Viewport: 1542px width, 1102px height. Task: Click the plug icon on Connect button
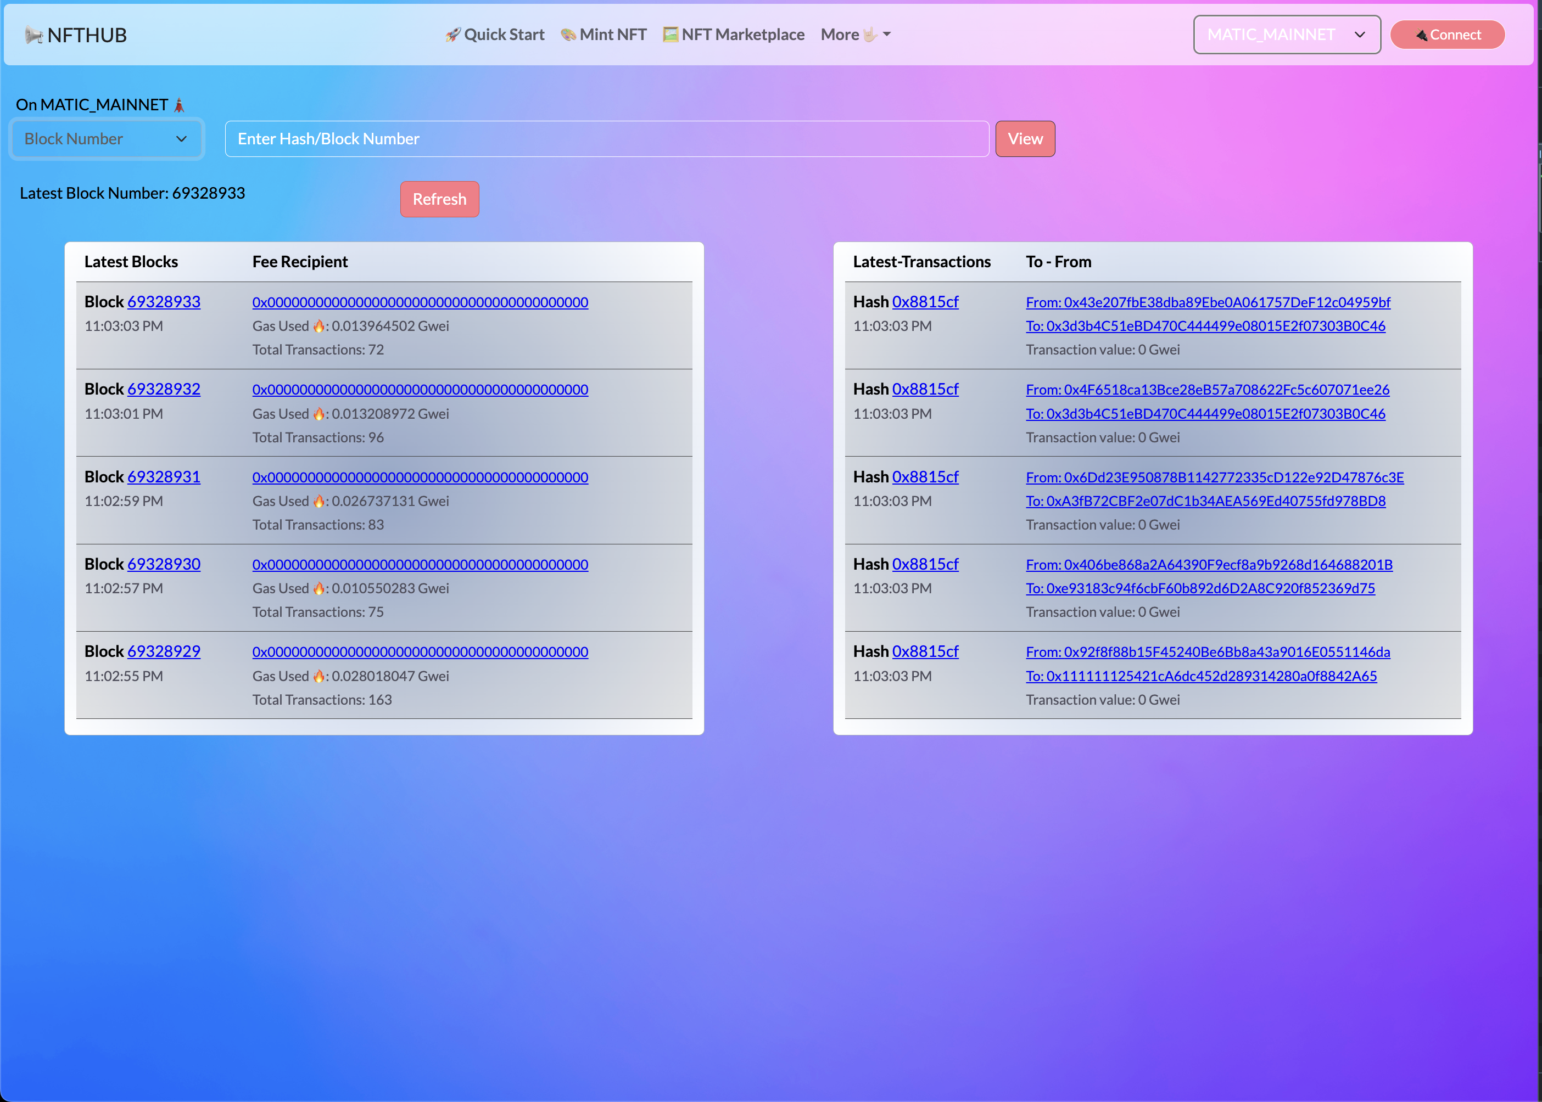tap(1421, 35)
